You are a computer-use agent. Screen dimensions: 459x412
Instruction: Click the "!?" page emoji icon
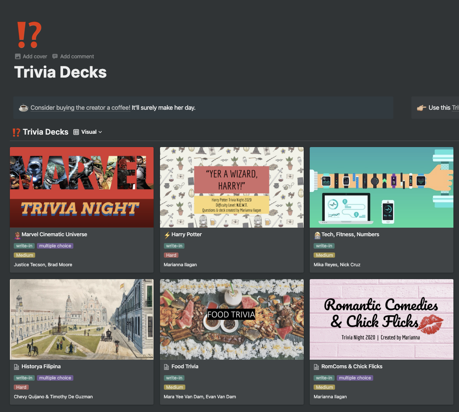(x=28, y=34)
